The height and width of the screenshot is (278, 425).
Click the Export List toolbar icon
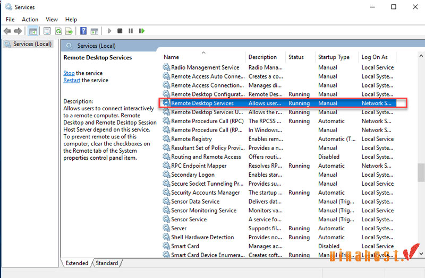point(69,31)
